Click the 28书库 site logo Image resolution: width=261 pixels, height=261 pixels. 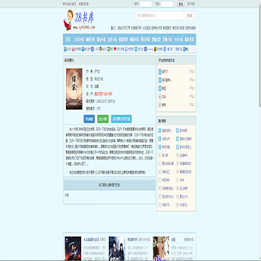pos(79,20)
